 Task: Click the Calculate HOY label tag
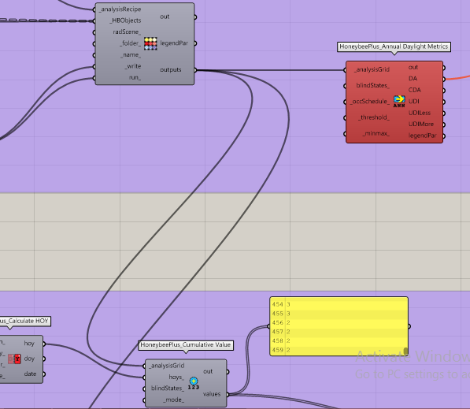(24, 321)
